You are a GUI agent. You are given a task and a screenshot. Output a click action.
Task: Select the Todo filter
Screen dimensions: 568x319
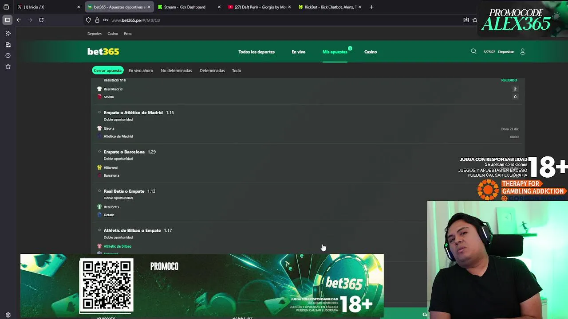pos(237,70)
